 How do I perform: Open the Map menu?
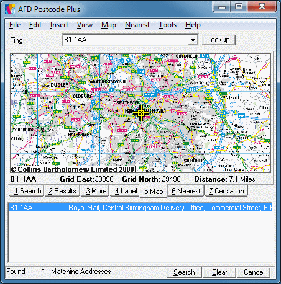[109, 25]
